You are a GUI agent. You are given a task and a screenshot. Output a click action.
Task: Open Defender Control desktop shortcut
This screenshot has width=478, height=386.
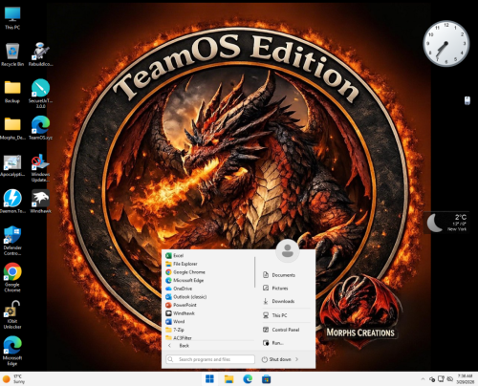coord(12,241)
